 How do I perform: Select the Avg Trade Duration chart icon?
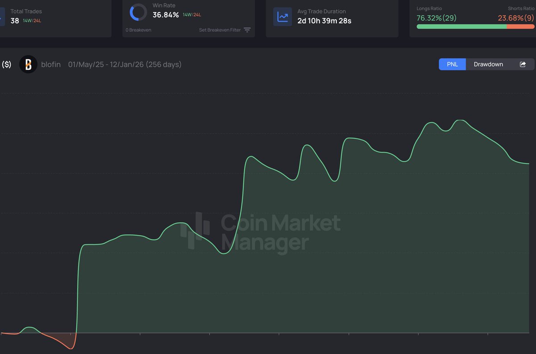pyautogui.click(x=282, y=15)
